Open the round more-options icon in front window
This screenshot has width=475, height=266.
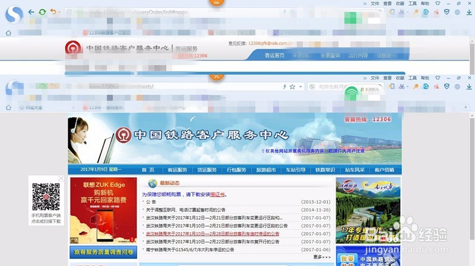(x=457, y=86)
